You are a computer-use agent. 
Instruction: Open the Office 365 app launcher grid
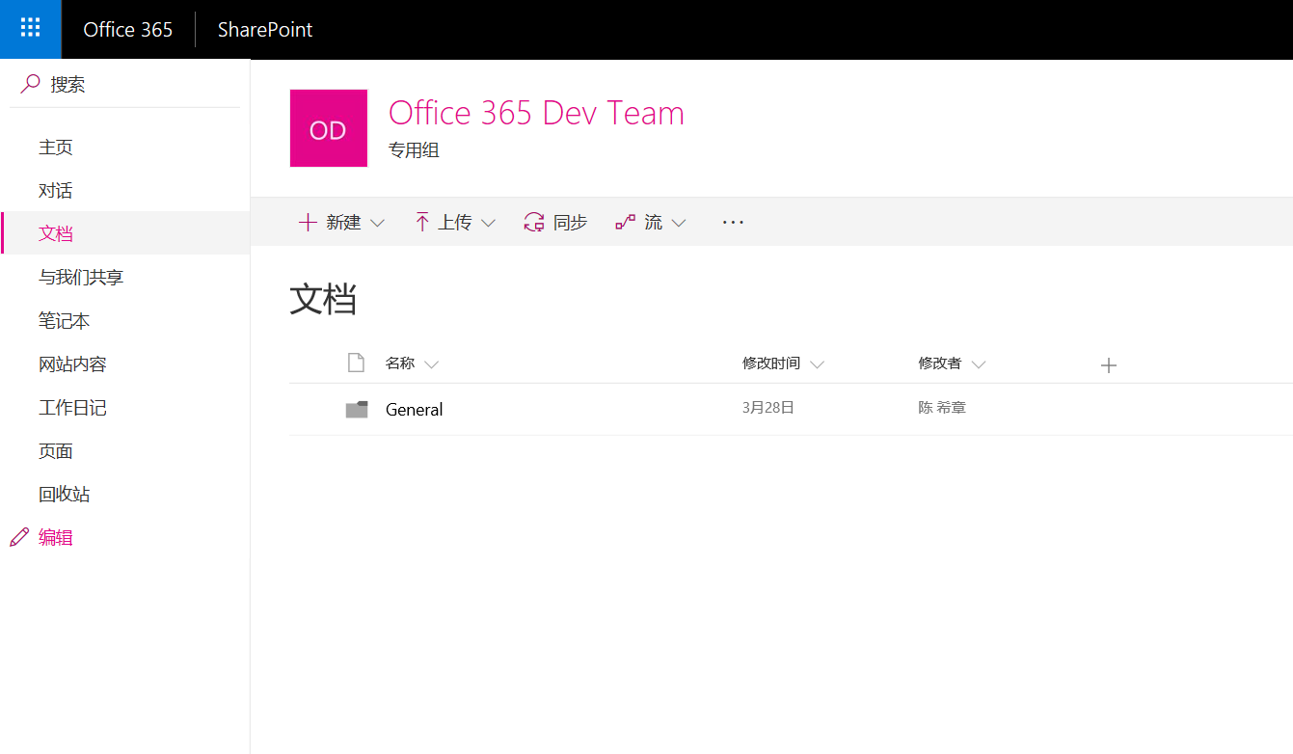pyautogui.click(x=30, y=29)
